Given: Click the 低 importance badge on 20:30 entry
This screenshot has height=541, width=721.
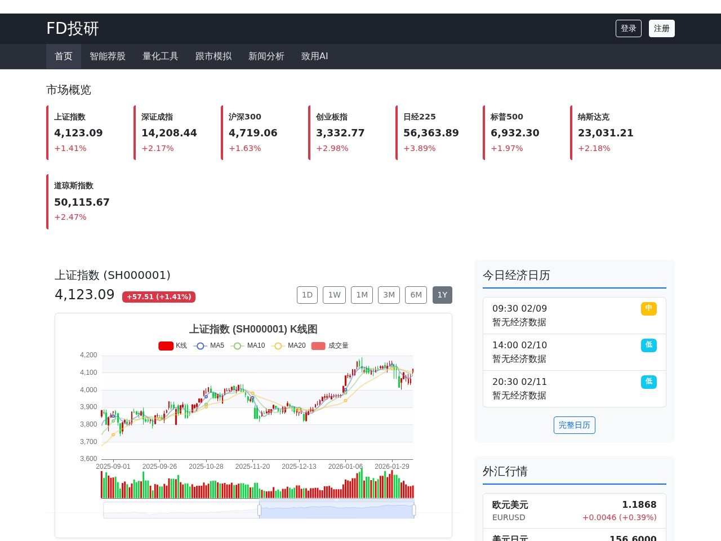Looking at the screenshot, I should pos(649,382).
